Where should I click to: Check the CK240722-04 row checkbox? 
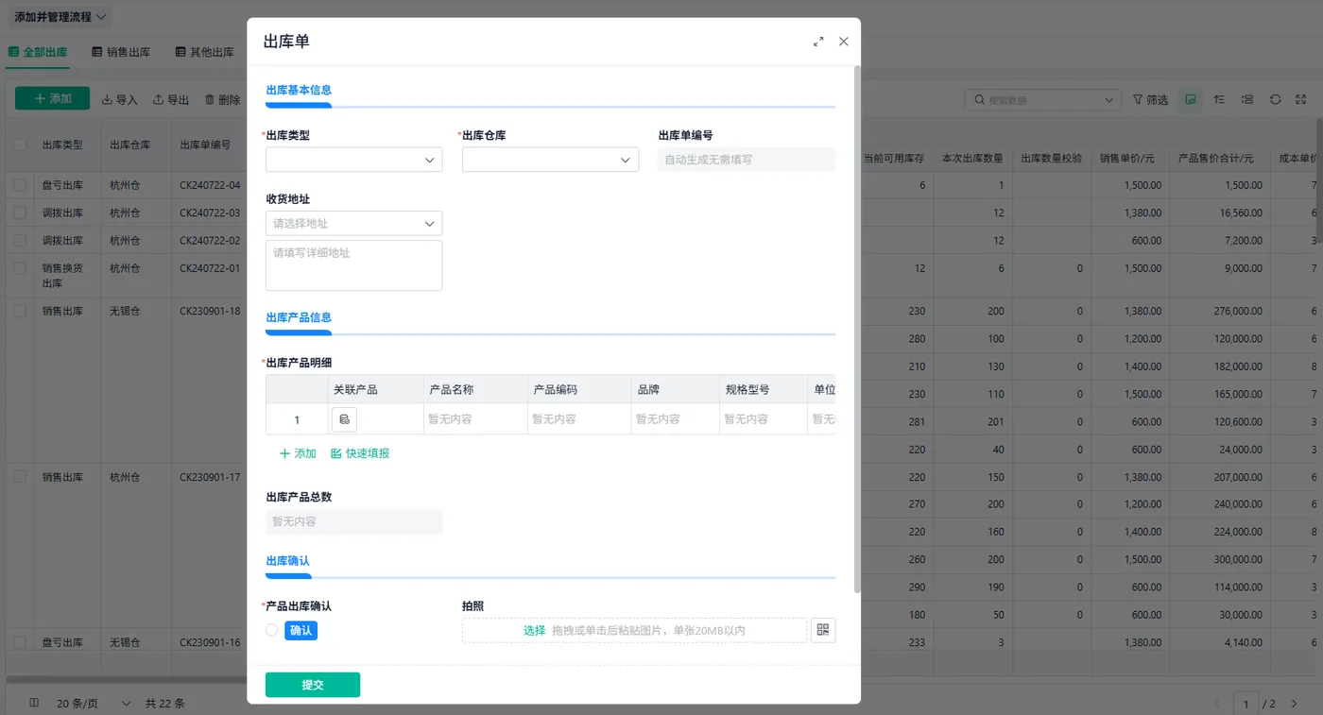click(x=20, y=185)
